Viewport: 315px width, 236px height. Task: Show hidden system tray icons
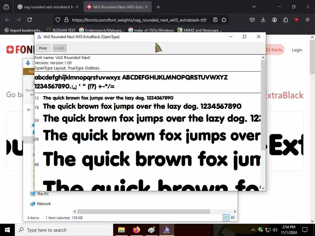pos(253,230)
